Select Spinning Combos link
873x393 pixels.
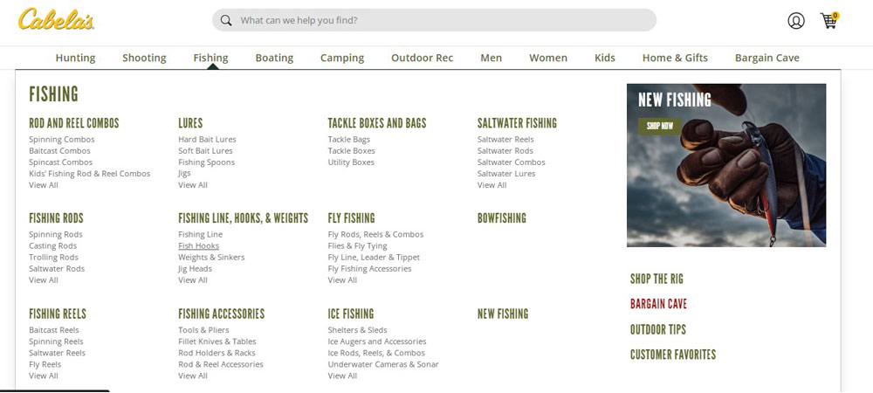click(x=62, y=140)
